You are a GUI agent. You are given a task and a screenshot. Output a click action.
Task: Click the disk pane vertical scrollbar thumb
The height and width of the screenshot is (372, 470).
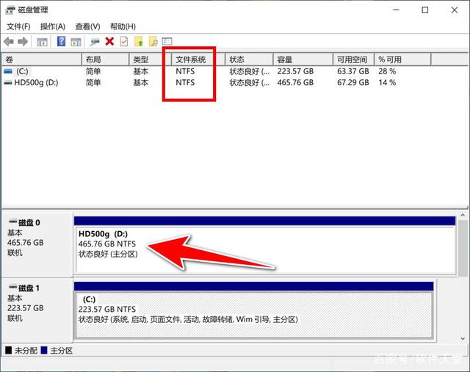[463, 248]
